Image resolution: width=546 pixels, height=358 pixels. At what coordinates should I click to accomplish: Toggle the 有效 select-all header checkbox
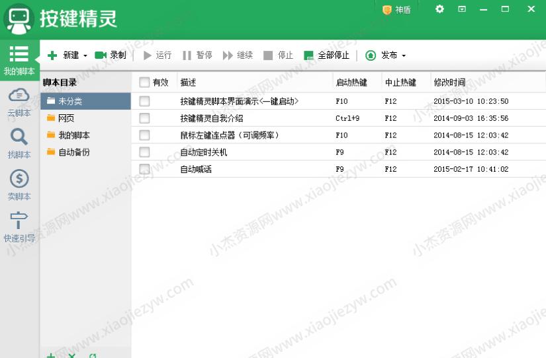[144, 83]
